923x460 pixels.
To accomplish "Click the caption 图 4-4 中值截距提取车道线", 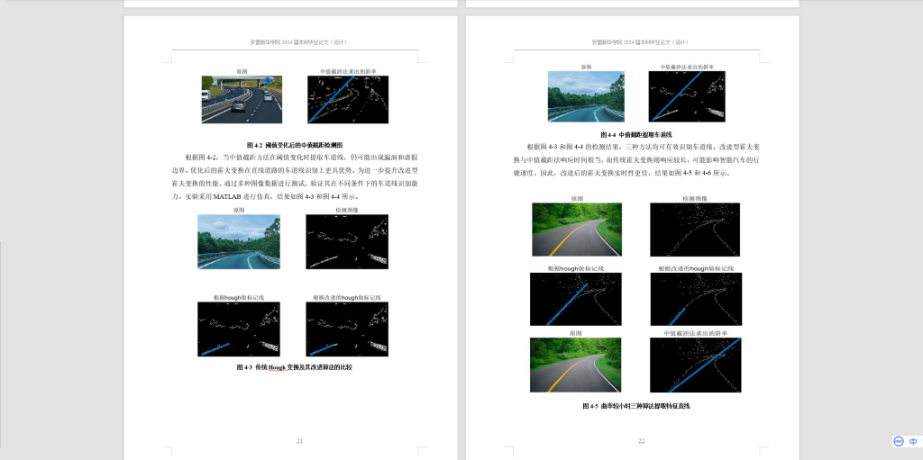I will tap(636, 135).
